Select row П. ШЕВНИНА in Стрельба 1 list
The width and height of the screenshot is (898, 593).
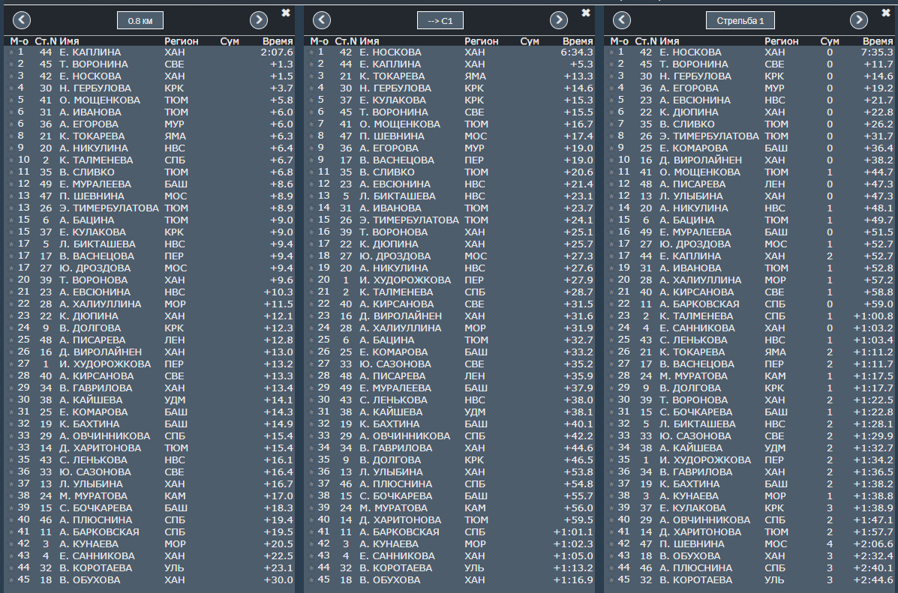tap(750, 544)
